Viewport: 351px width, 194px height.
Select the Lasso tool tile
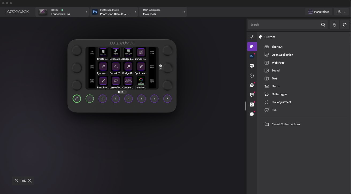pyautogui.click(x=116, y=81)
